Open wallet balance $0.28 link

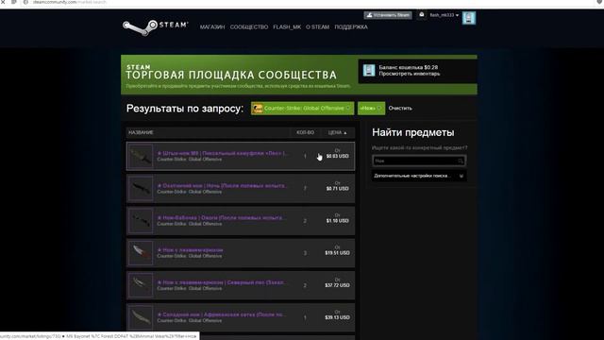[409, 67]
